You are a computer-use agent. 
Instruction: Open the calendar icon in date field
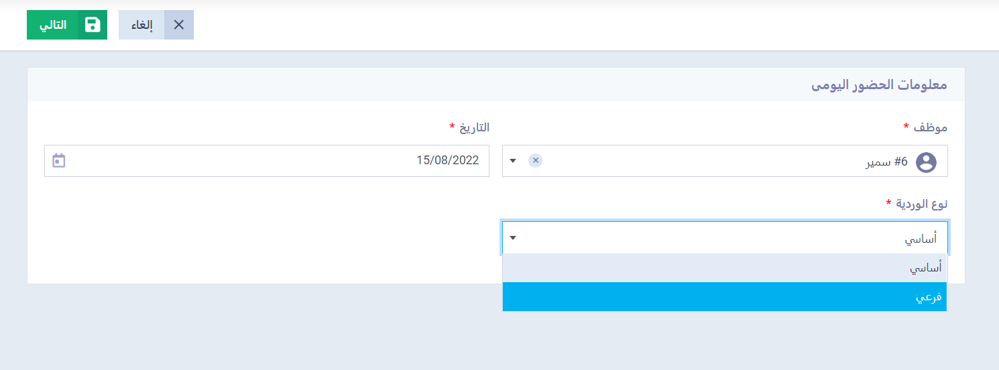(59, 161)
